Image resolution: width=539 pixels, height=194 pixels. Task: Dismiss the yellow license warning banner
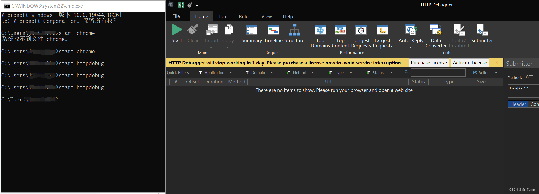tap(497, 63)
